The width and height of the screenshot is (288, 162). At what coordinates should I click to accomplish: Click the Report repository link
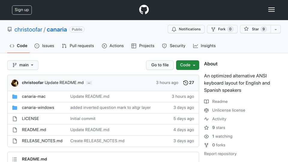coord(220,154)
